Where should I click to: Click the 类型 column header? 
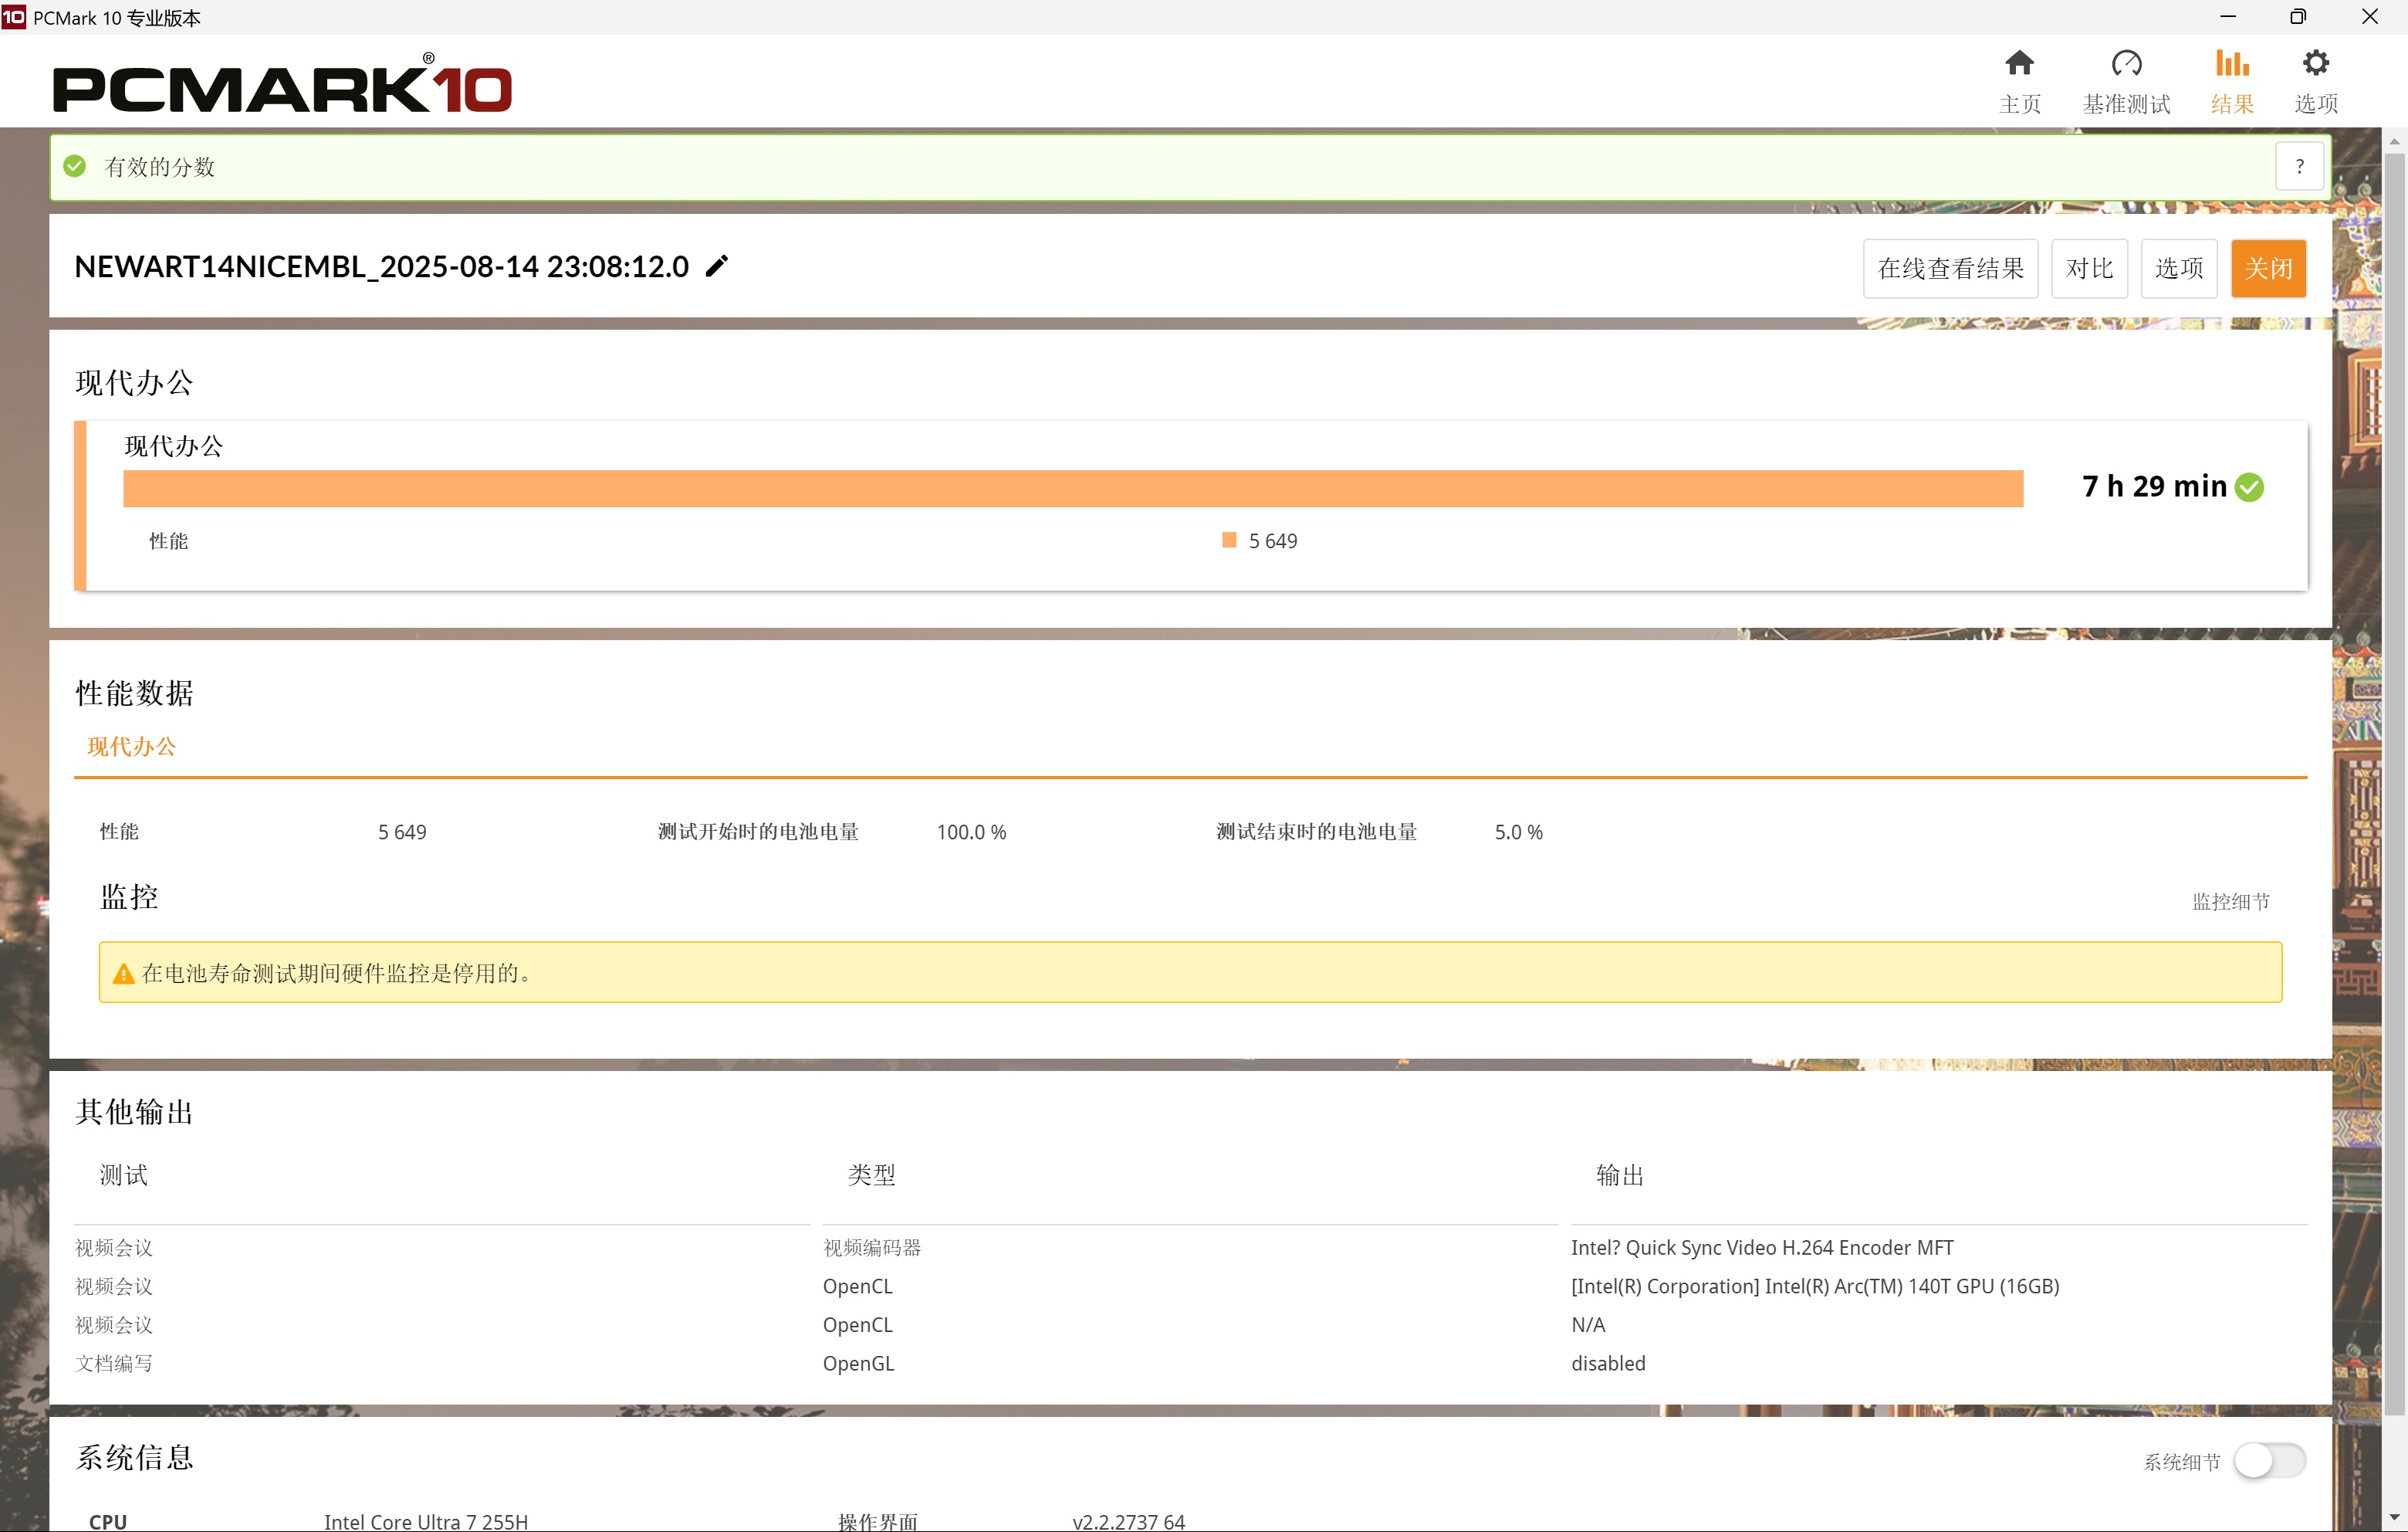[872, 1174]
